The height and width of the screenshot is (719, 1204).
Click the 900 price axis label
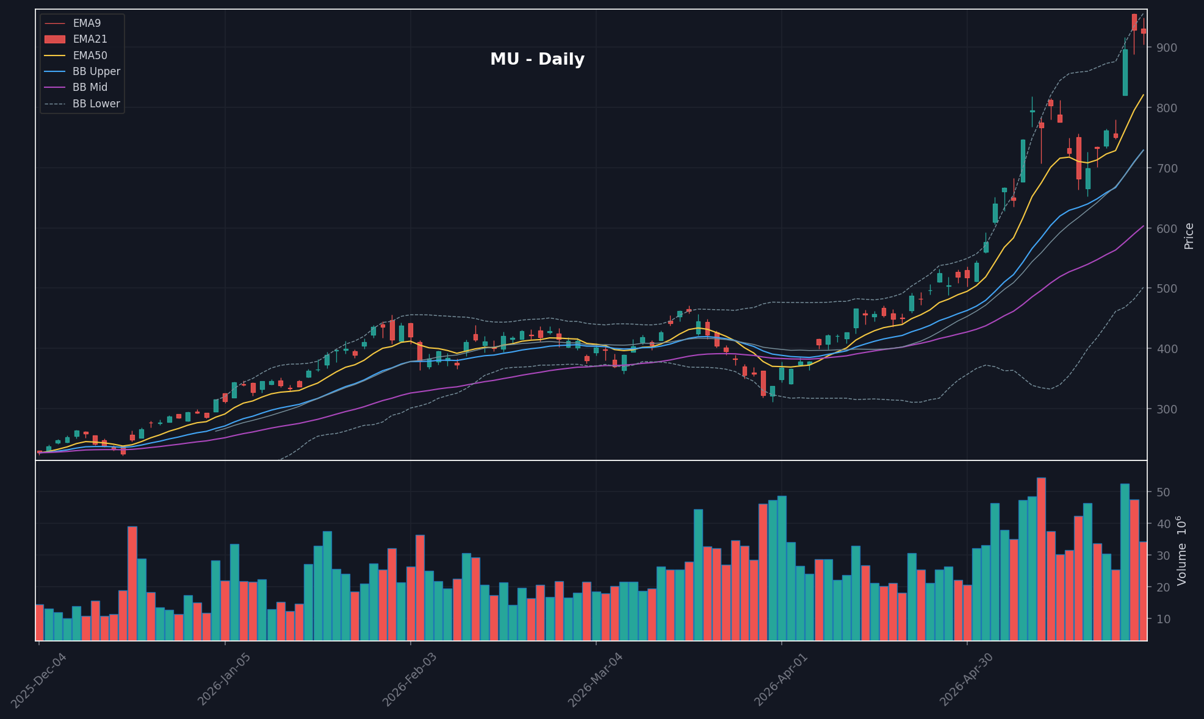[x=1167, y=48]
